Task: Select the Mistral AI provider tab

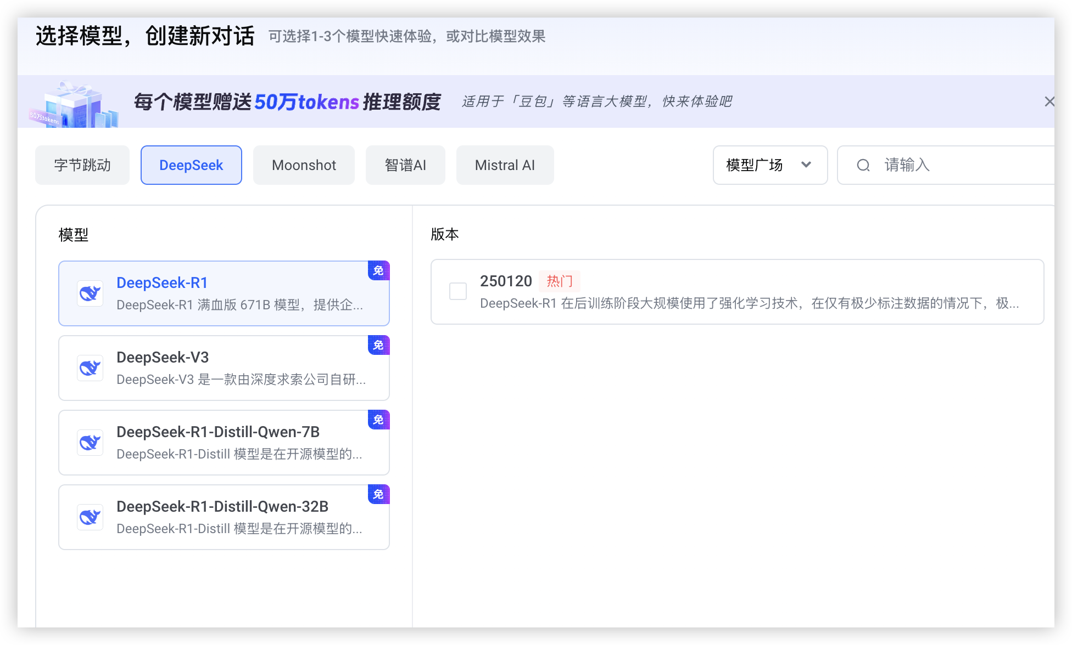Action: [x=505, y=165]
